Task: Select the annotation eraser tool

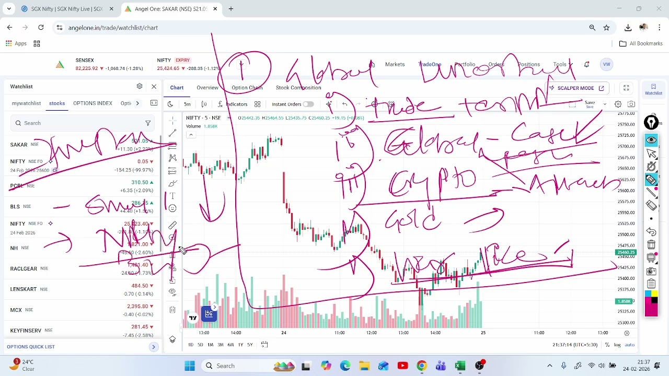Action: [651, 205]
